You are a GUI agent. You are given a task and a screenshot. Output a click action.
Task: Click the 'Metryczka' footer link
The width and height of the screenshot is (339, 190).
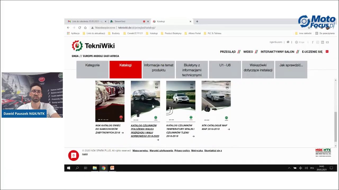click(197, 151)
